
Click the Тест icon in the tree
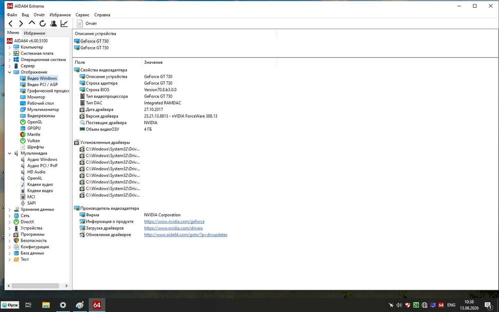(16, 260)
